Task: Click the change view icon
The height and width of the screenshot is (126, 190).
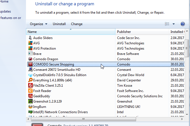Action: [x=167, y=24]
